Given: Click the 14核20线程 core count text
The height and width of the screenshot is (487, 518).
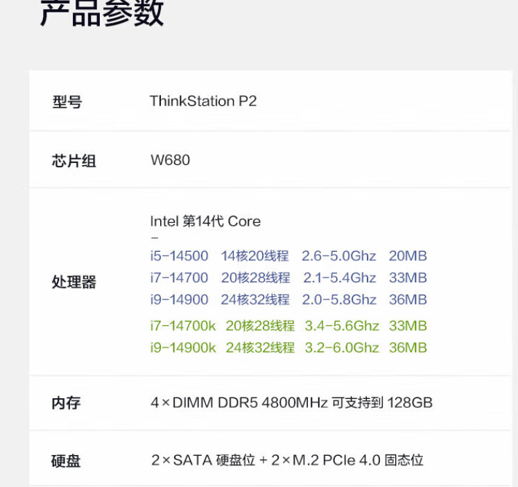Looking at the screenshot, I should [x=254, y=256].
